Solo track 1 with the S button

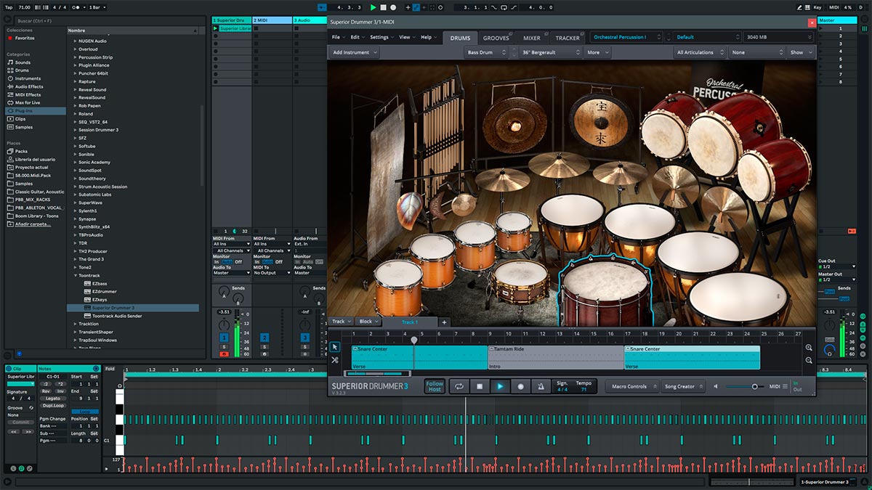pyautogui.click(x=224, y=347)
